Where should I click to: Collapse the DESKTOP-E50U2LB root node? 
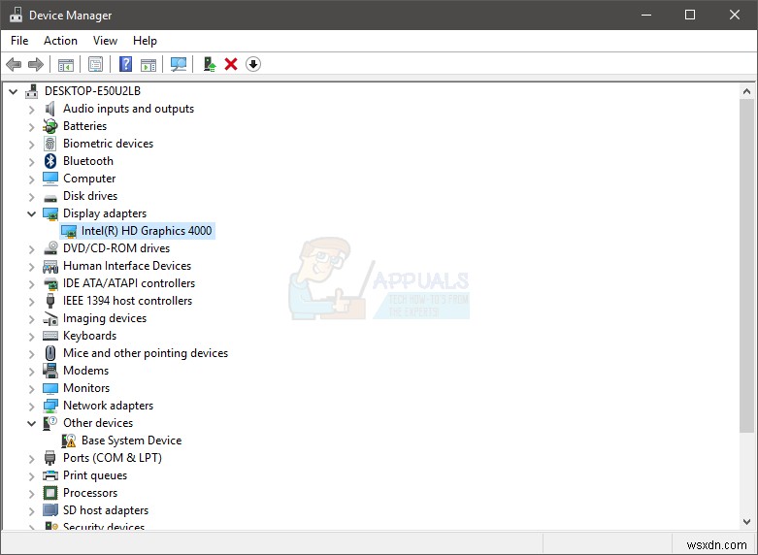[13, 91]
